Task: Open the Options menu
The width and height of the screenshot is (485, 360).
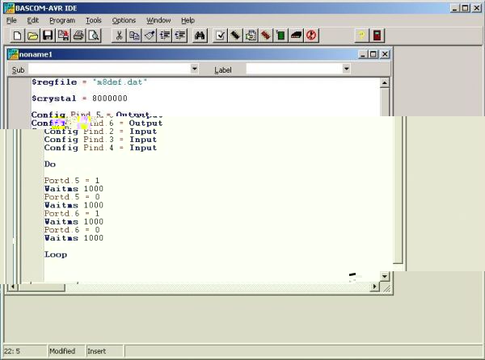Action: [124, 20]
